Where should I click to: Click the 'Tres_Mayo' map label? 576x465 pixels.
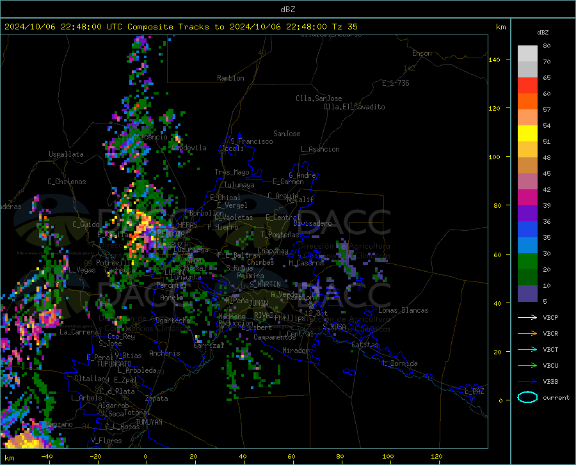pos(232,172)
